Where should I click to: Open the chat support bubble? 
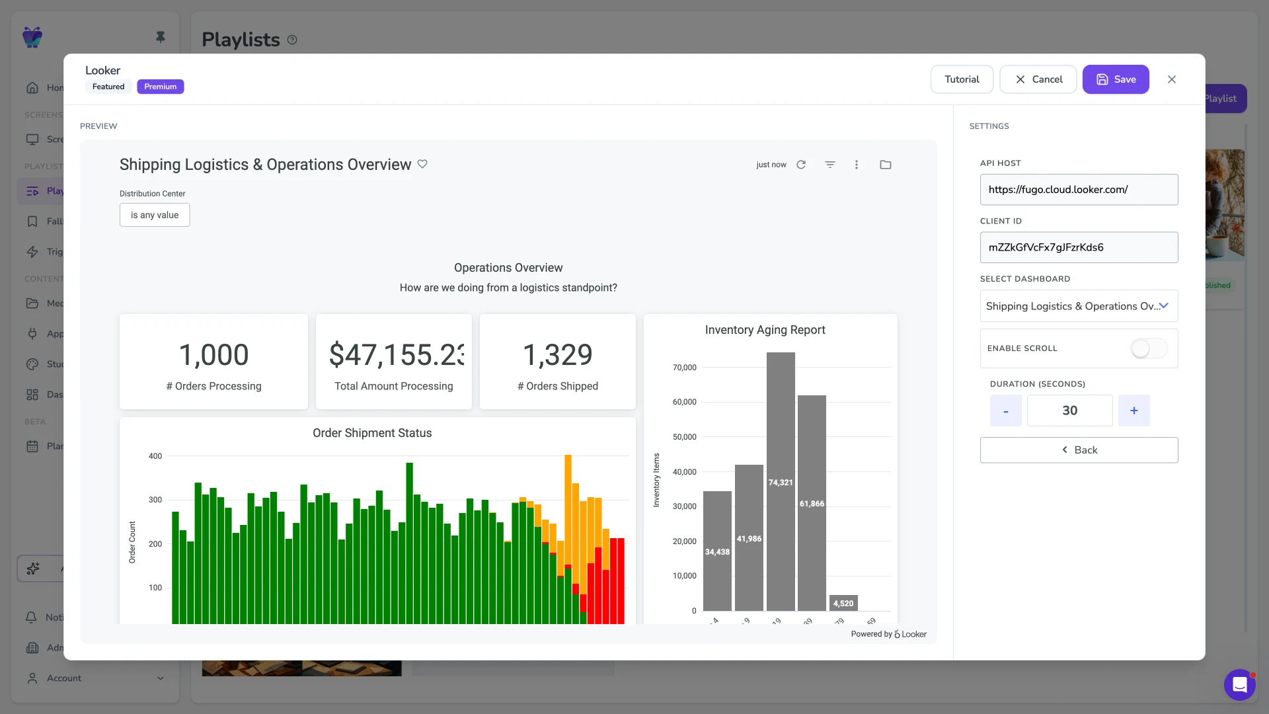[x=1239, y=685]
